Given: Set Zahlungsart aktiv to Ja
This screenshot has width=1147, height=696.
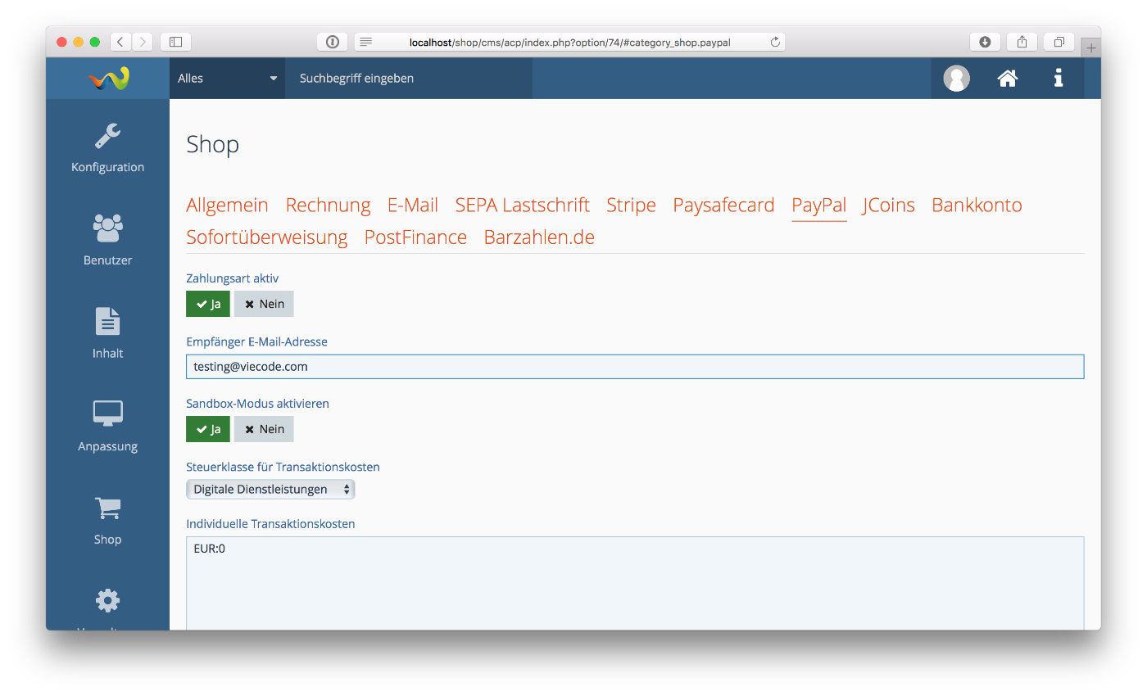Looking at the screenshot, I should [x=208, y=304].
